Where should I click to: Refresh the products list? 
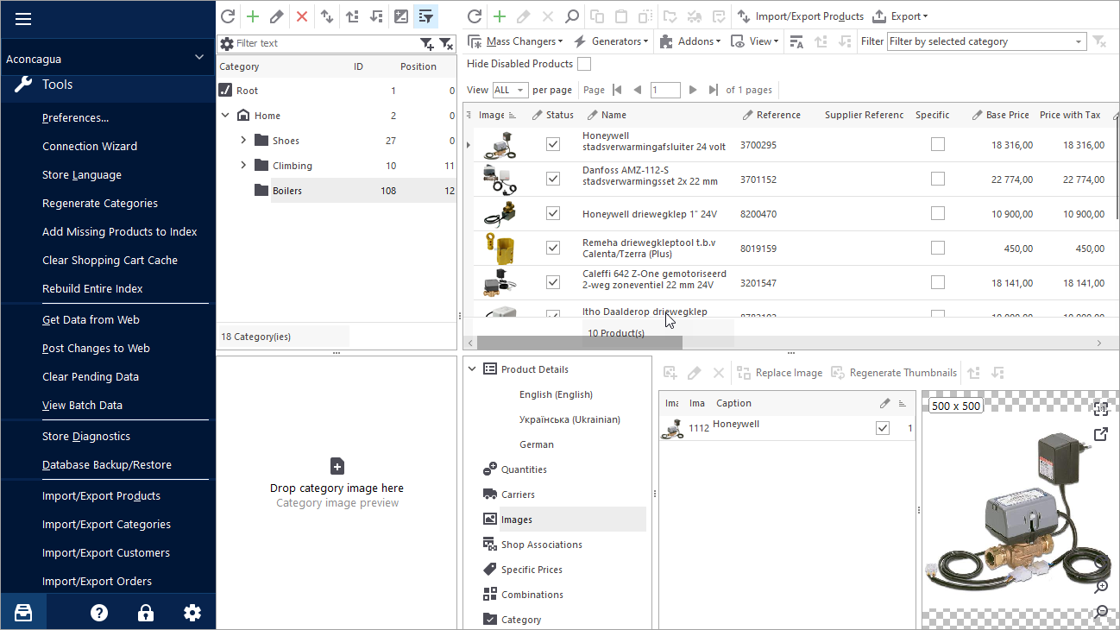(475, 16)
